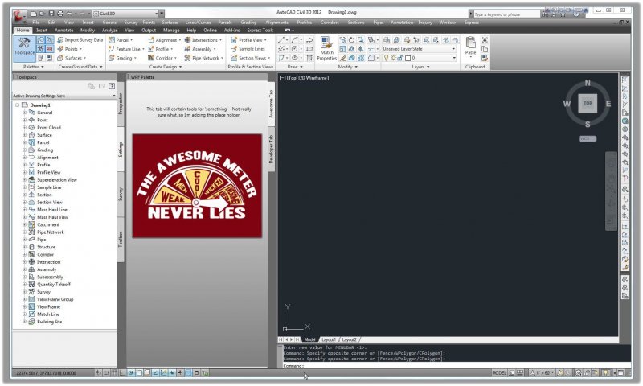Click the Awesome Meter image
The image size is (643, 386).
click(x=197, y=186)
